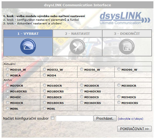
Task: Select archived model MD7DCR
Action: coord(8,85)
